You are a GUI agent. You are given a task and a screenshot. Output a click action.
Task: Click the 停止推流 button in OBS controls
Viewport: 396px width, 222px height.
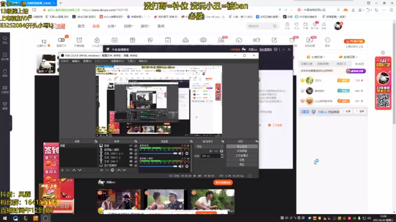pyautogui.click(x=242, y=146)
